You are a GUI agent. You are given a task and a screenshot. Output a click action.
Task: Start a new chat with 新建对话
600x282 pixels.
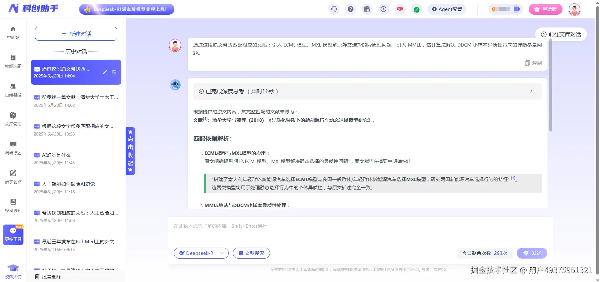click(x=76, y=34)
